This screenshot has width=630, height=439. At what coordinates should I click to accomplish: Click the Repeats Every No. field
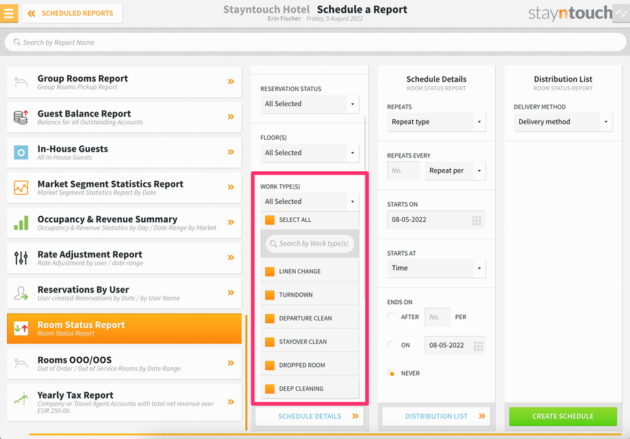[x=403, y=171]
